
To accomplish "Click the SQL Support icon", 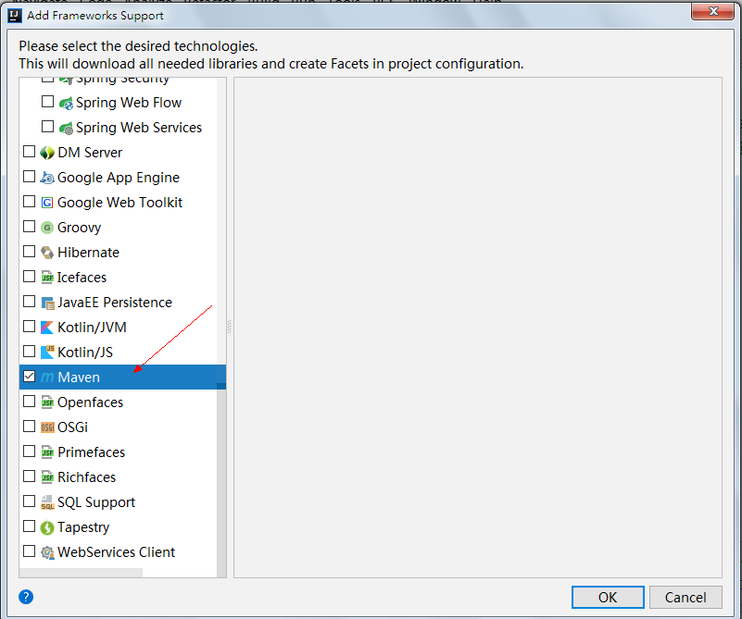I will point(47,502).
